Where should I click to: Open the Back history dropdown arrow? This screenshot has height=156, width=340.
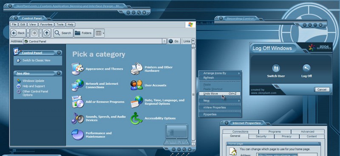[28, 33]
